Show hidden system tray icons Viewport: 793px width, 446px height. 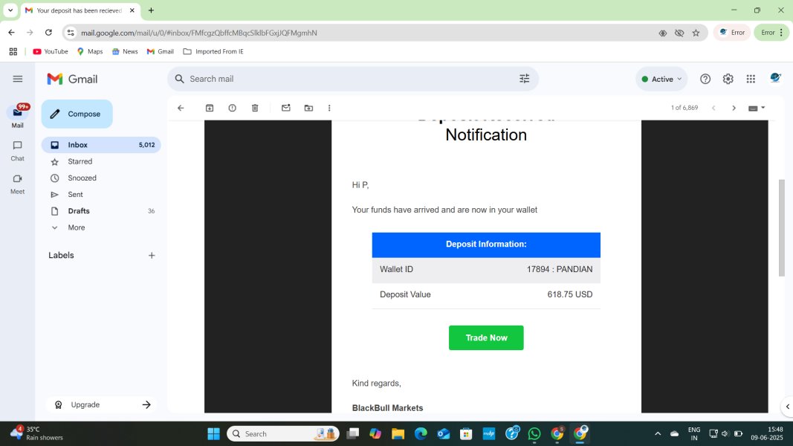click(x=658, y=433)
